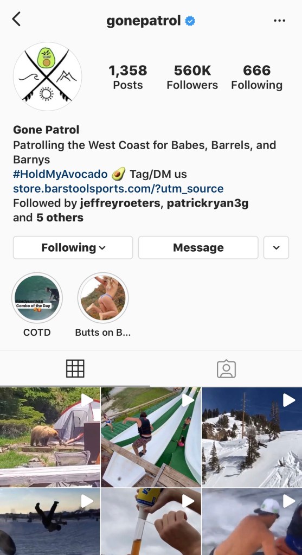Switch to the tagged photos tab

226,369
